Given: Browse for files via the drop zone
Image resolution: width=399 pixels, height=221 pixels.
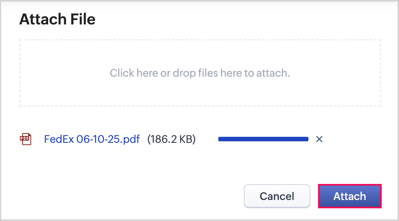Looking at the screenshot, I should (x=200, y=73).
